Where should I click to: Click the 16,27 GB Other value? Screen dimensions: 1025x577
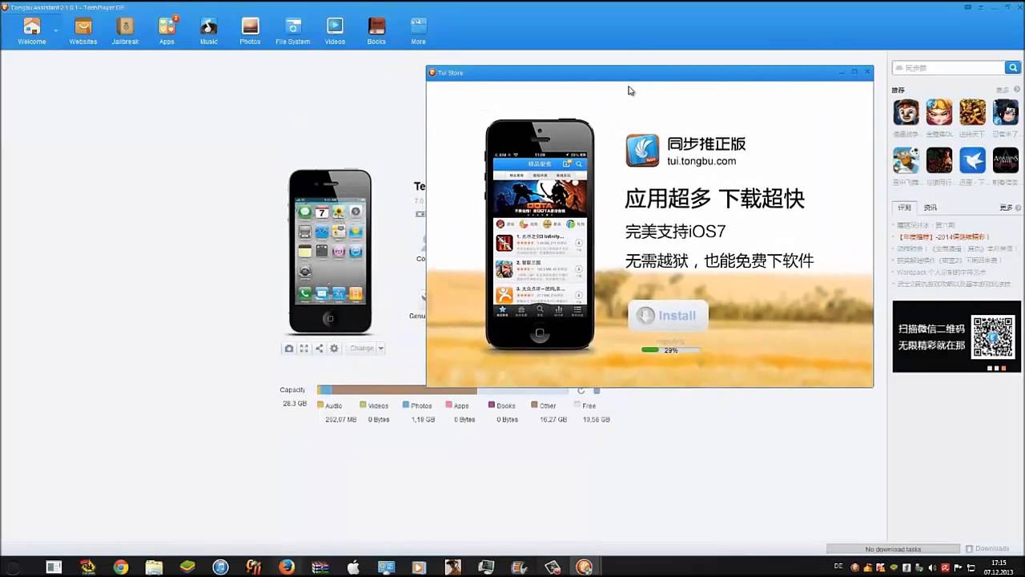click(553, 419)
